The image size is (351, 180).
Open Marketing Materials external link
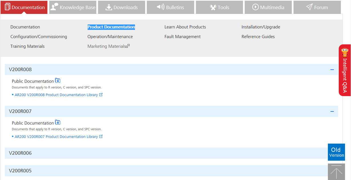108,46
